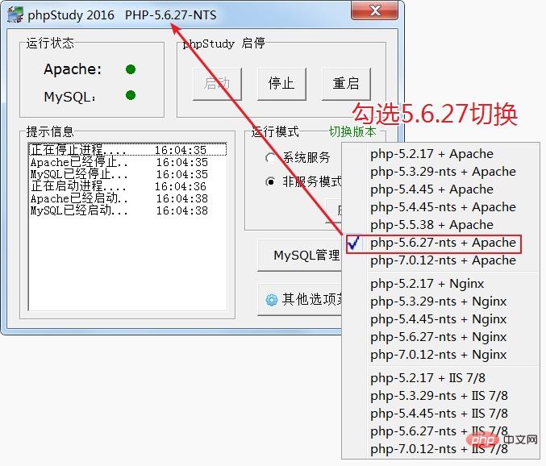Click the phpStudy title bar app icon
This screenshot has width=546, height=466.
click(x=15, y=15)
